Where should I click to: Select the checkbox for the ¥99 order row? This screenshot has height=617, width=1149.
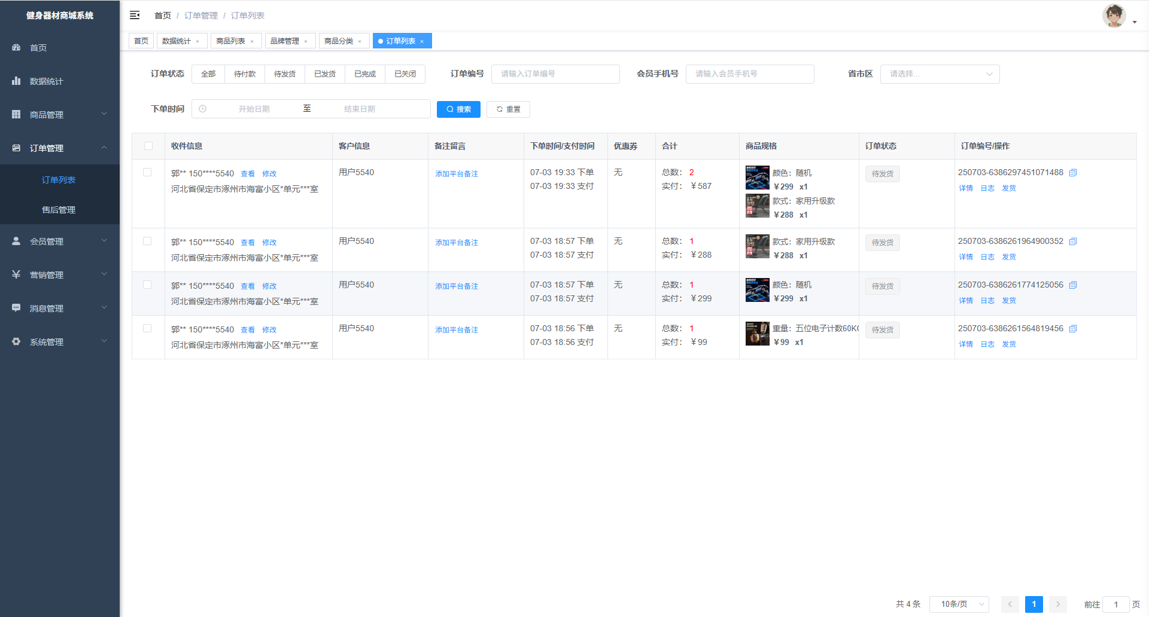[147, 328]
